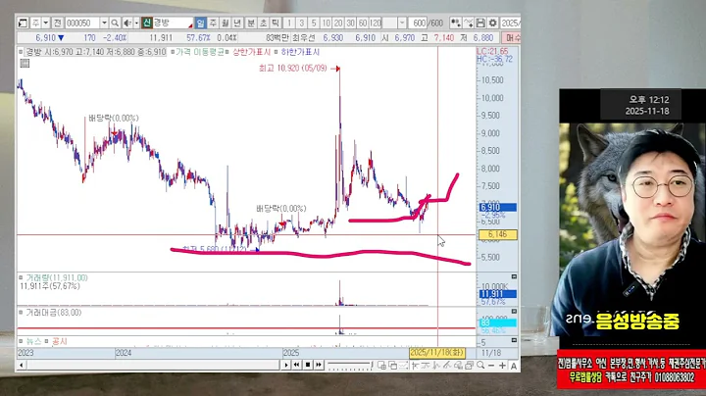Select interval 20 button
Screen dimensions: 706x396
(x=338, y=23)
